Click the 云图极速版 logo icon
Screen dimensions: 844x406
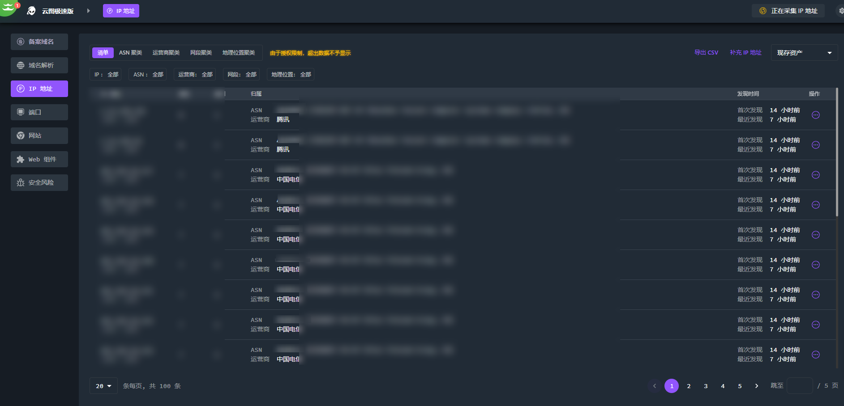(31, 11)
